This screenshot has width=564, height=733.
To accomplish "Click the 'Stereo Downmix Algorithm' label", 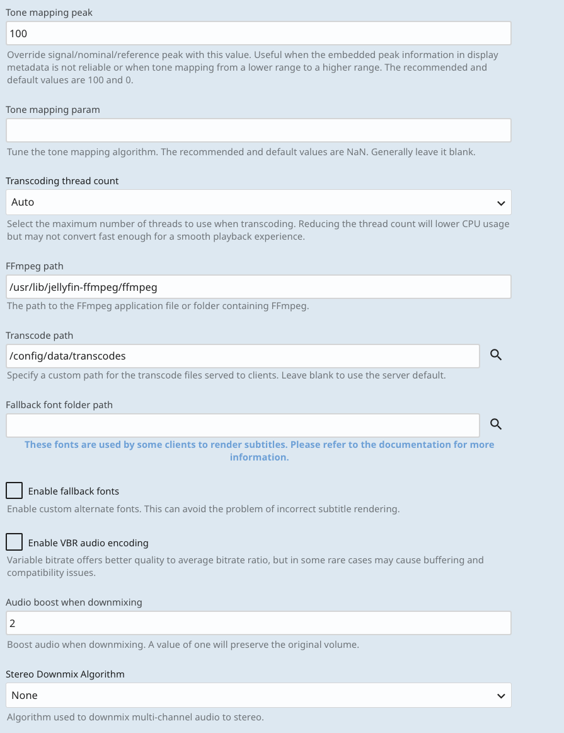I will (65, 674).
